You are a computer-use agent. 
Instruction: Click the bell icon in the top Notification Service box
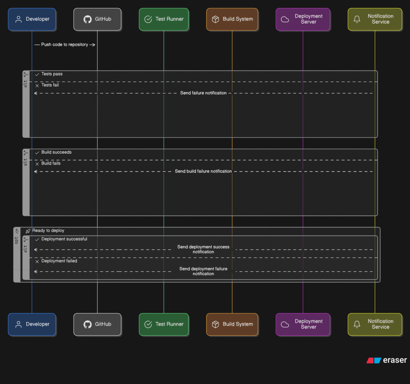pyautogui.click(x=357, y=19)
